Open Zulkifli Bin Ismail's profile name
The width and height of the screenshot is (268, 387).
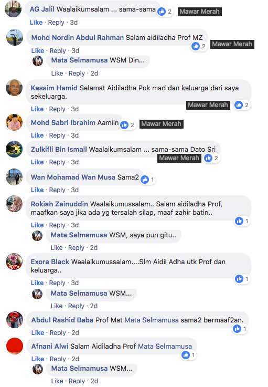point(59,149)
